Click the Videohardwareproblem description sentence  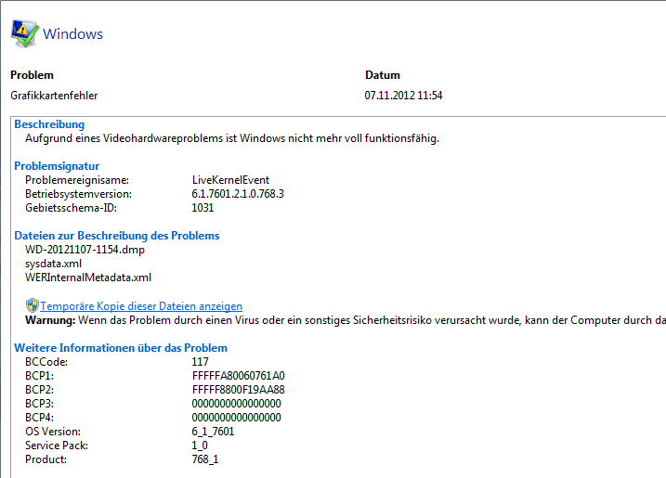point(232,138)
